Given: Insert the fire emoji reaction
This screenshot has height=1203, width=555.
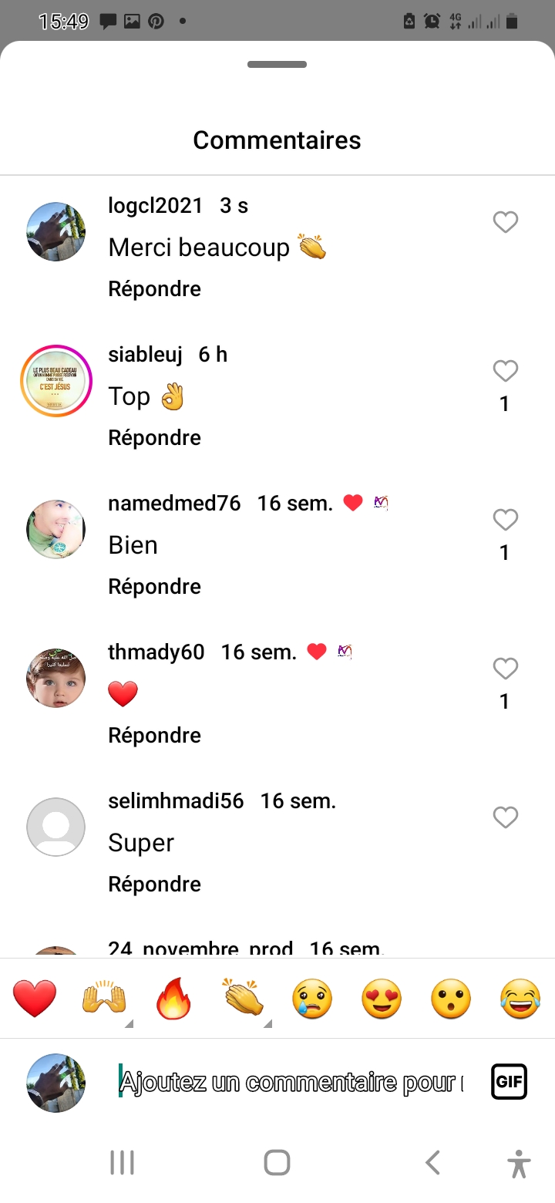Looking at the screenshot, I should 173,999.
